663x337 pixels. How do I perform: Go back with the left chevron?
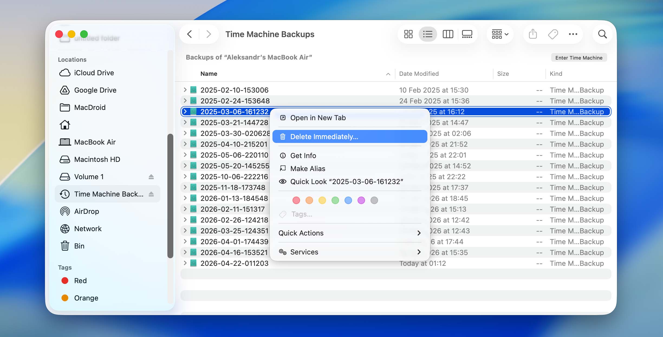[190, 34]
